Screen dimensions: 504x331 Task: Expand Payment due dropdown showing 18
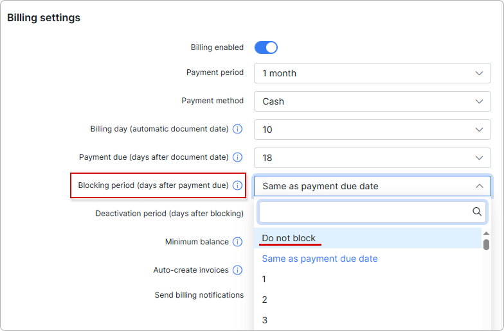pos(372,158)
